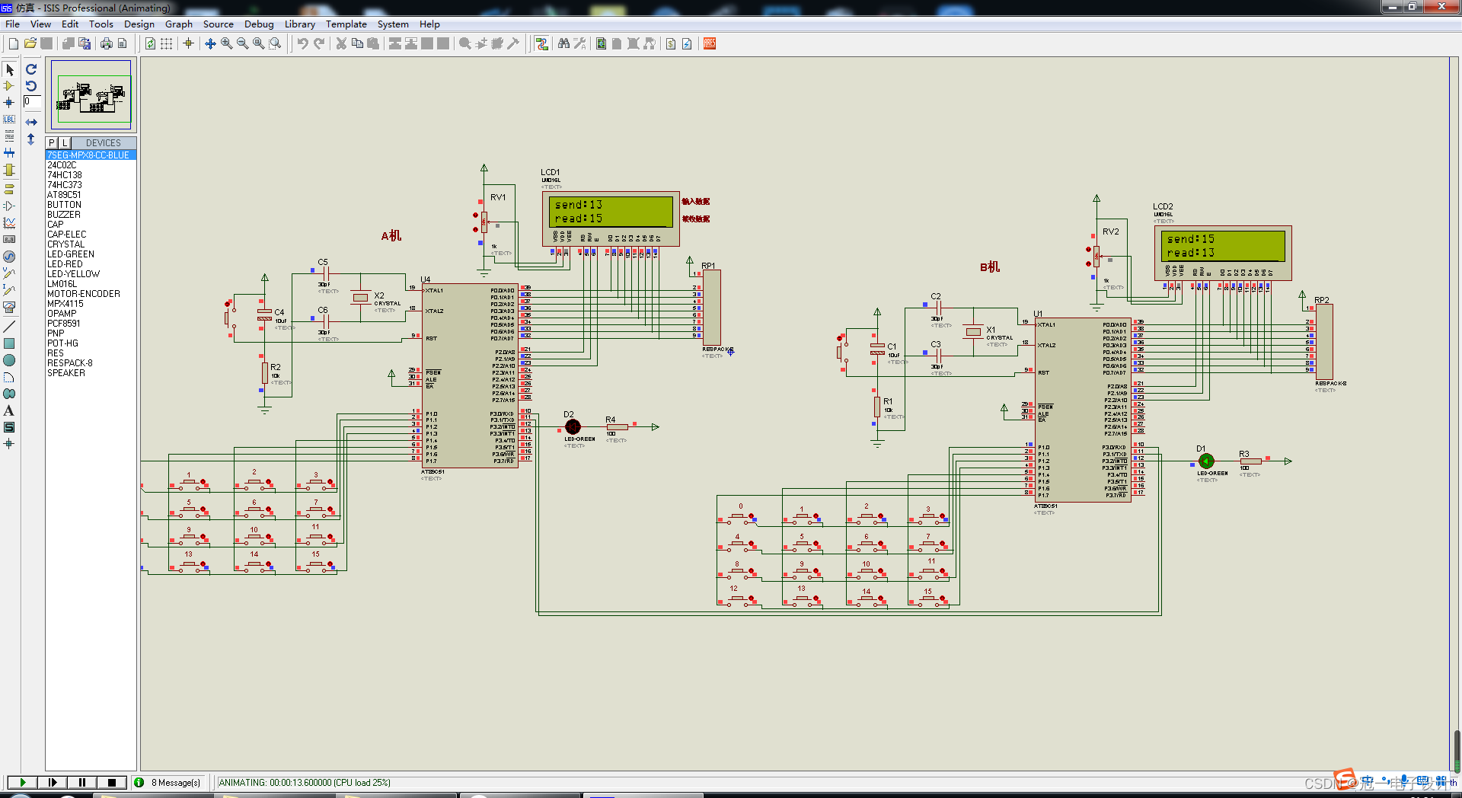Click the schematic overview thumbnail
Viewport: 1462px width, 798px height.
tap(91, 96)
